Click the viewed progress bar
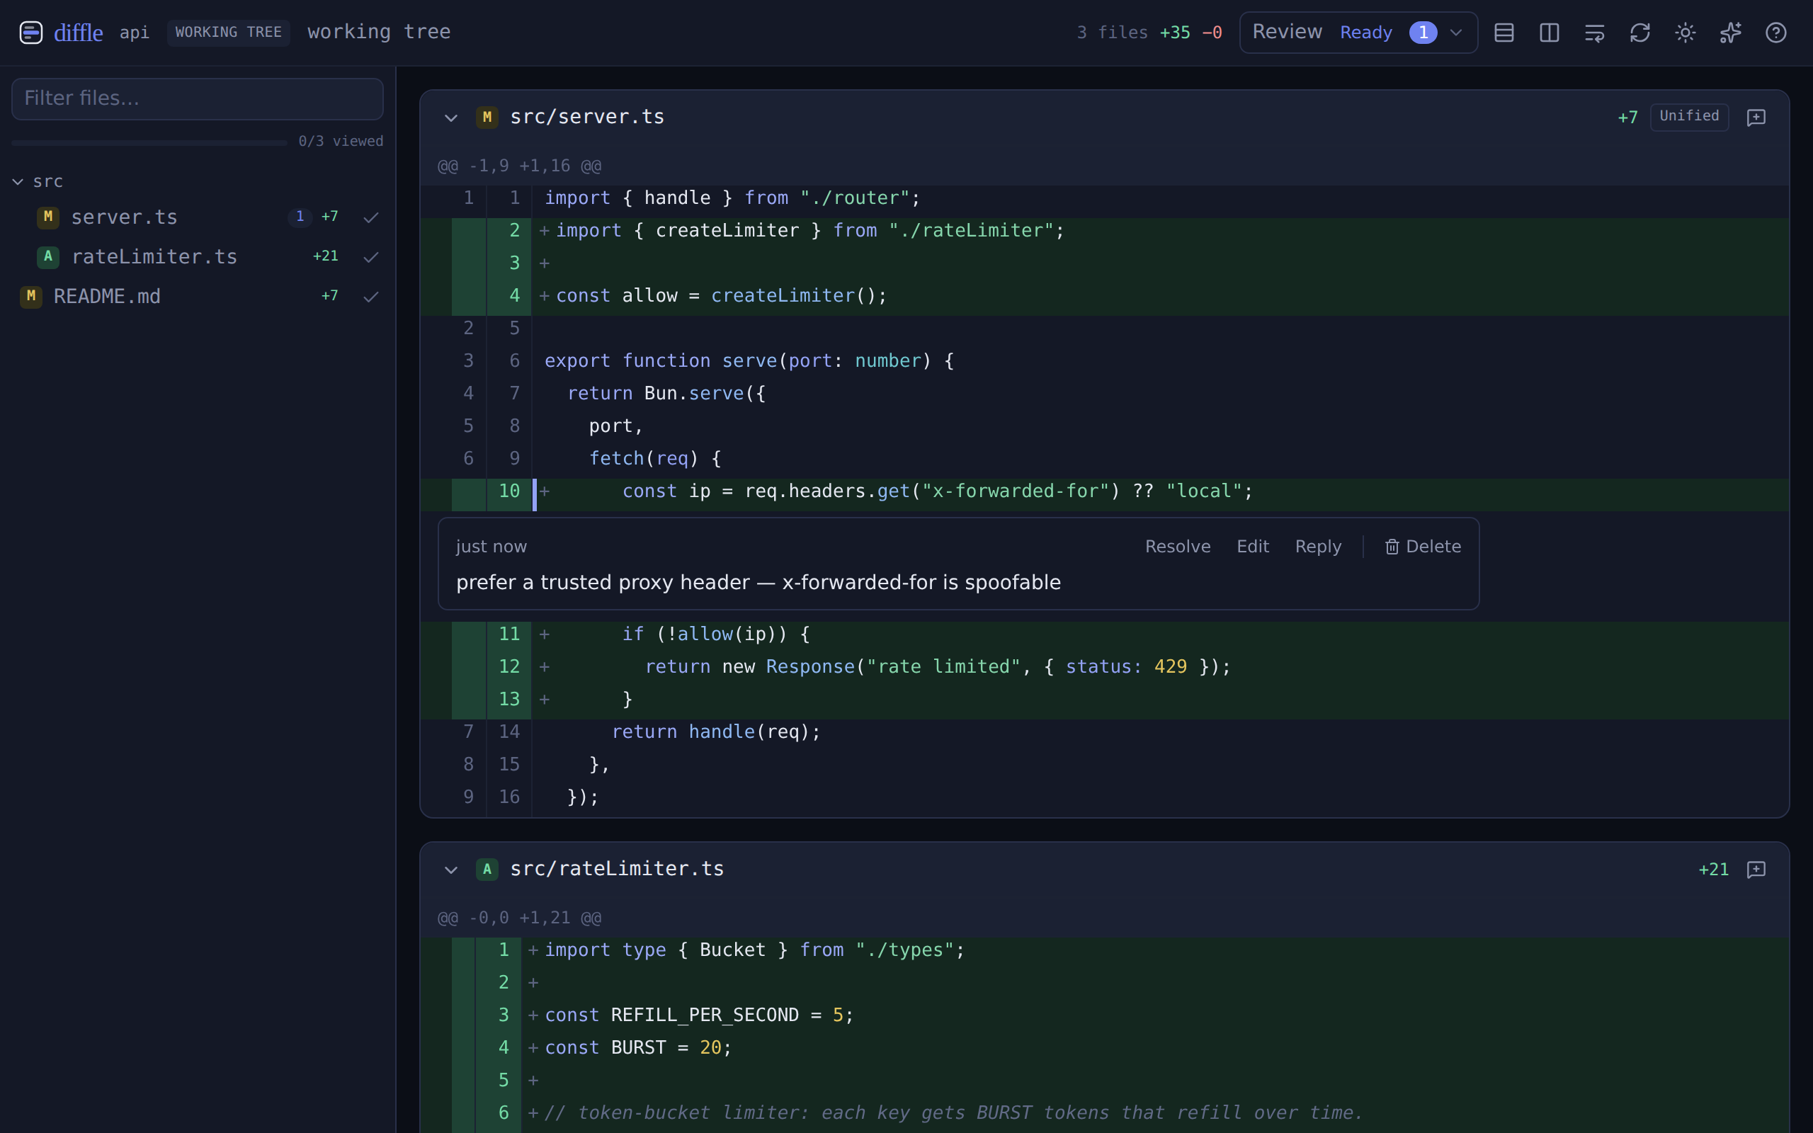1813x1133 pixels. pos(149,142)
